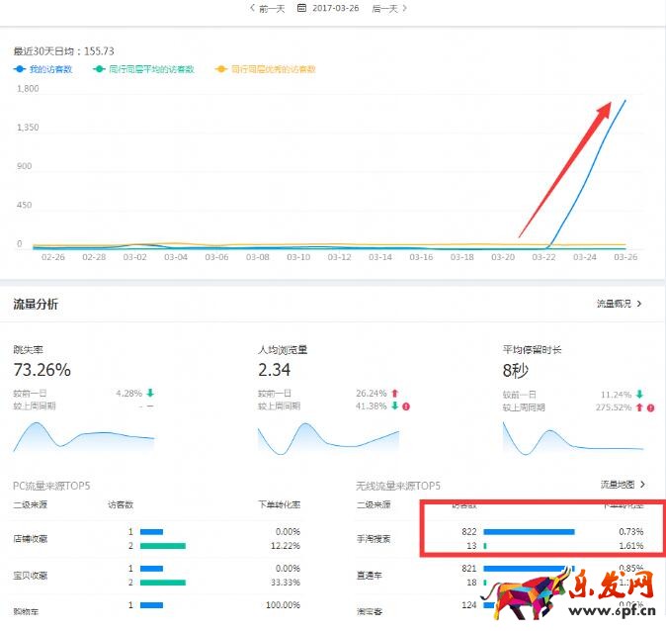Click the 跳失率 trend sparkline chart

coord(83,437)
